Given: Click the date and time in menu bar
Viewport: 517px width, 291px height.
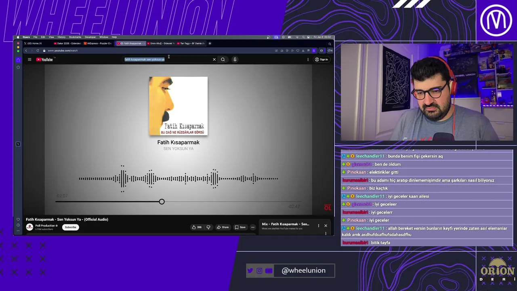Looking at the screenshot, I should [322, 37].
